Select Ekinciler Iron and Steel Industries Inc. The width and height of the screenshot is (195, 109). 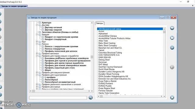[x=115, y=79]
